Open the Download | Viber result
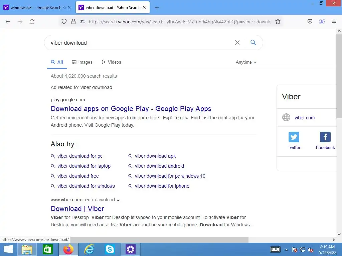Viewport: 342px width, 256px height. (x=77, y=209)
